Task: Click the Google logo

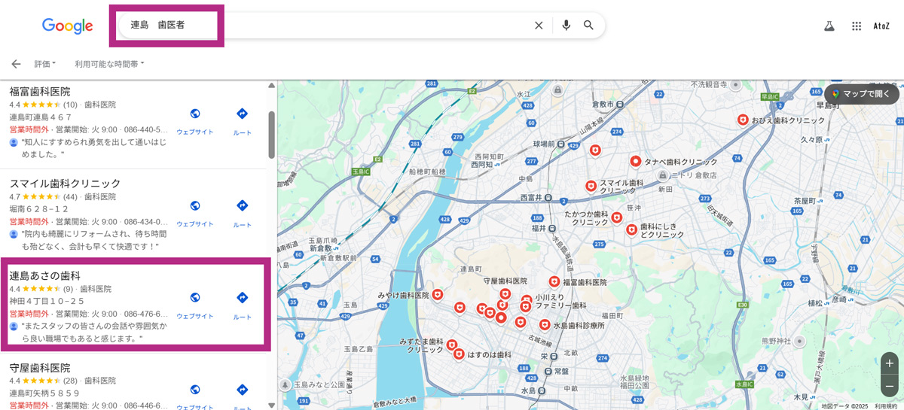Action: pyautogui.click(x=67, y=26)
